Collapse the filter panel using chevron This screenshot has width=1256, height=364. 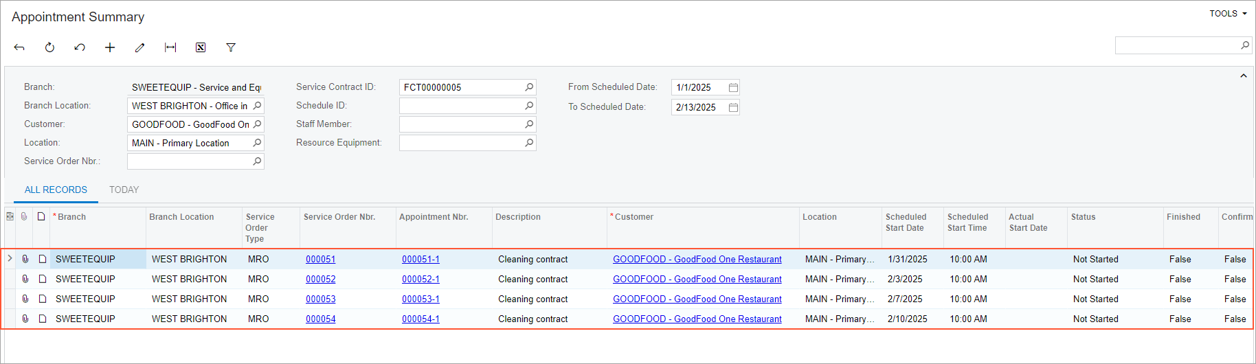pos(1243,76)
